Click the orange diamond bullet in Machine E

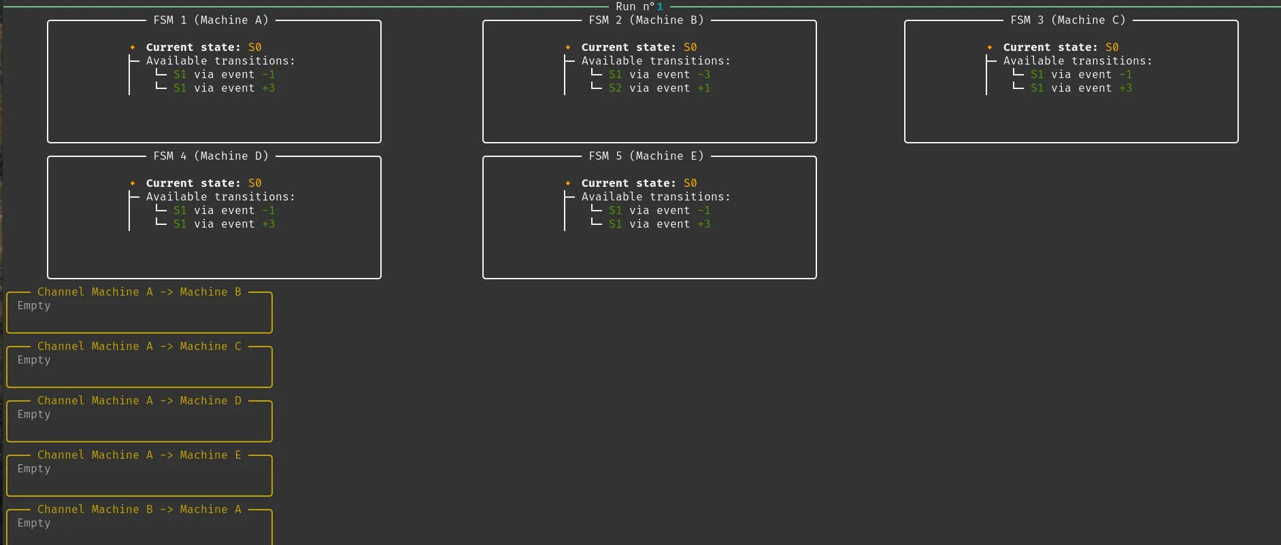(x=568, y=183)
